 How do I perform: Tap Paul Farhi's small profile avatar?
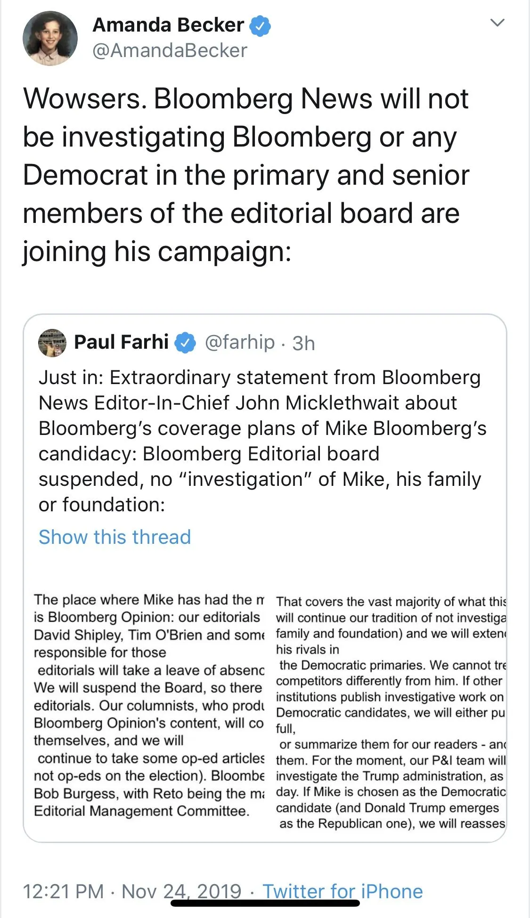click(52, 343)
